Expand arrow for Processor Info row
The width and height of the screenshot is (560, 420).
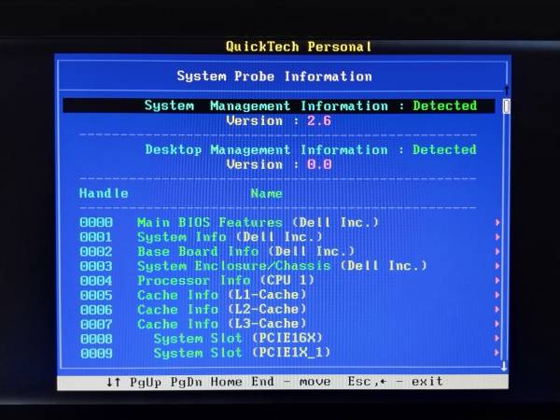497,280
